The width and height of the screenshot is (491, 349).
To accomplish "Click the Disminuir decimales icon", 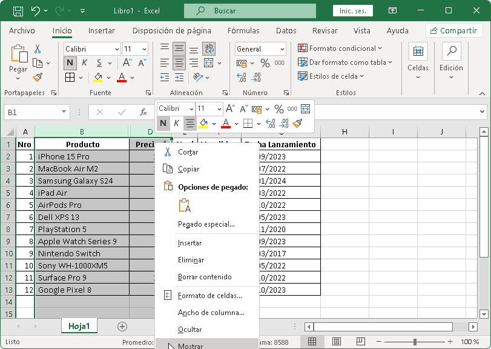I will (255, 77).
